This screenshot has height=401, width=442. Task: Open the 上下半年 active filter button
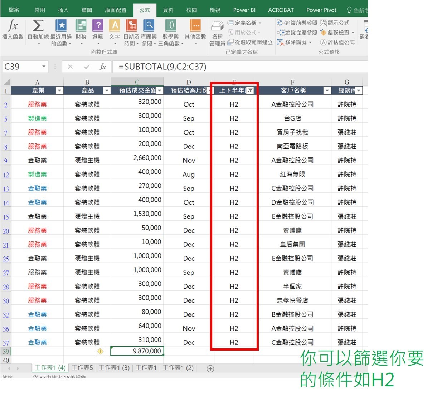click(250, 91)
